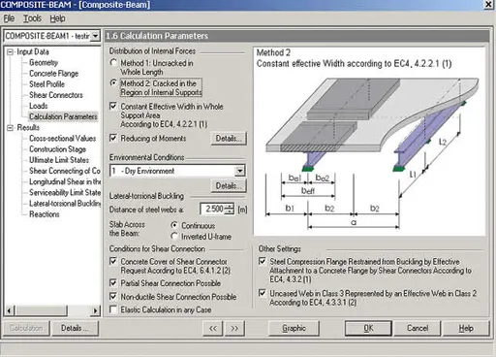Select Inverted U-frame slab option
Screen dimensions: 496x357
pyautogui.click(x=174, y=237)
